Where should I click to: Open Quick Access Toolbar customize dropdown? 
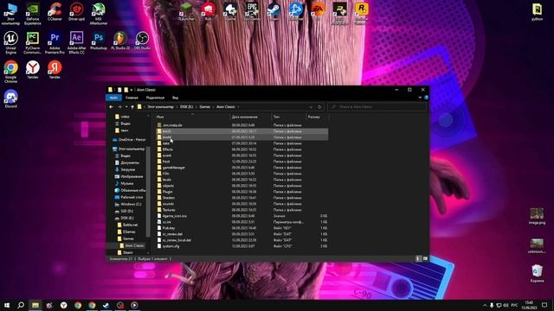point(131,90)
